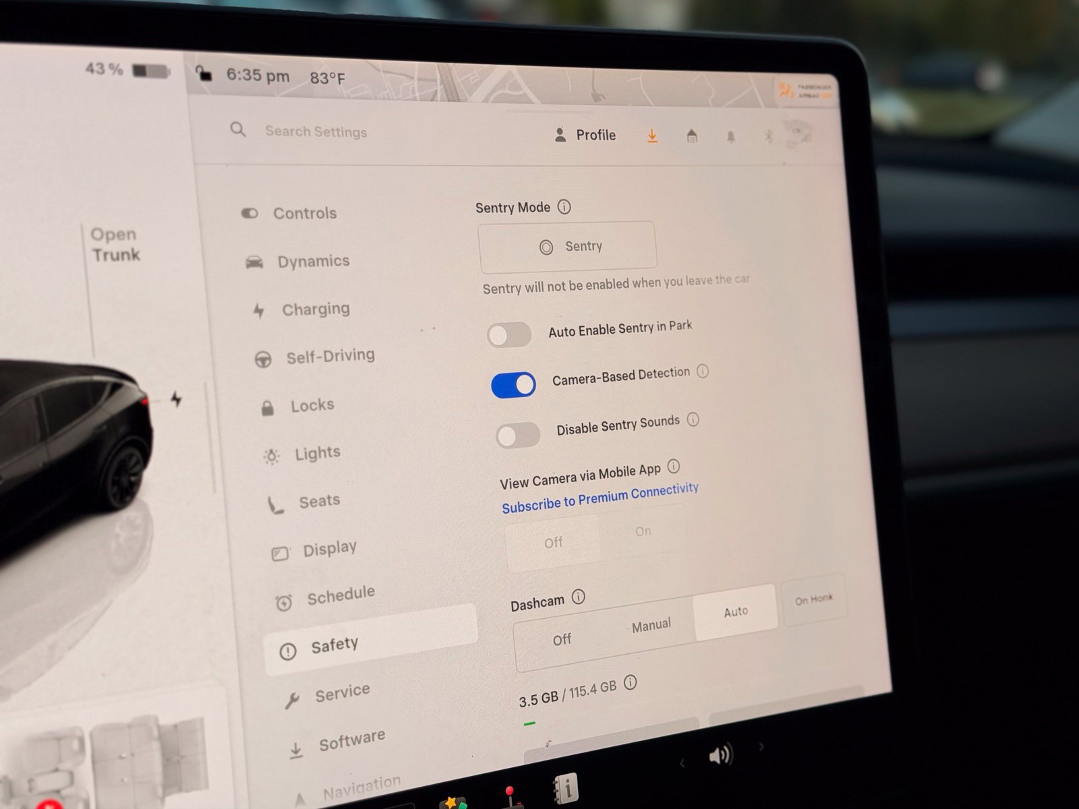
Task: Open Service settings
Action: tap(327, 694)
